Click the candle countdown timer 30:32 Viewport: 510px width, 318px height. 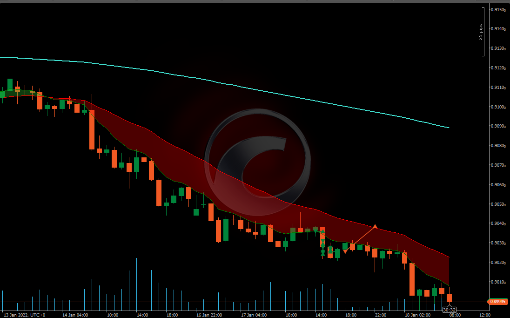tap(449, 310)
